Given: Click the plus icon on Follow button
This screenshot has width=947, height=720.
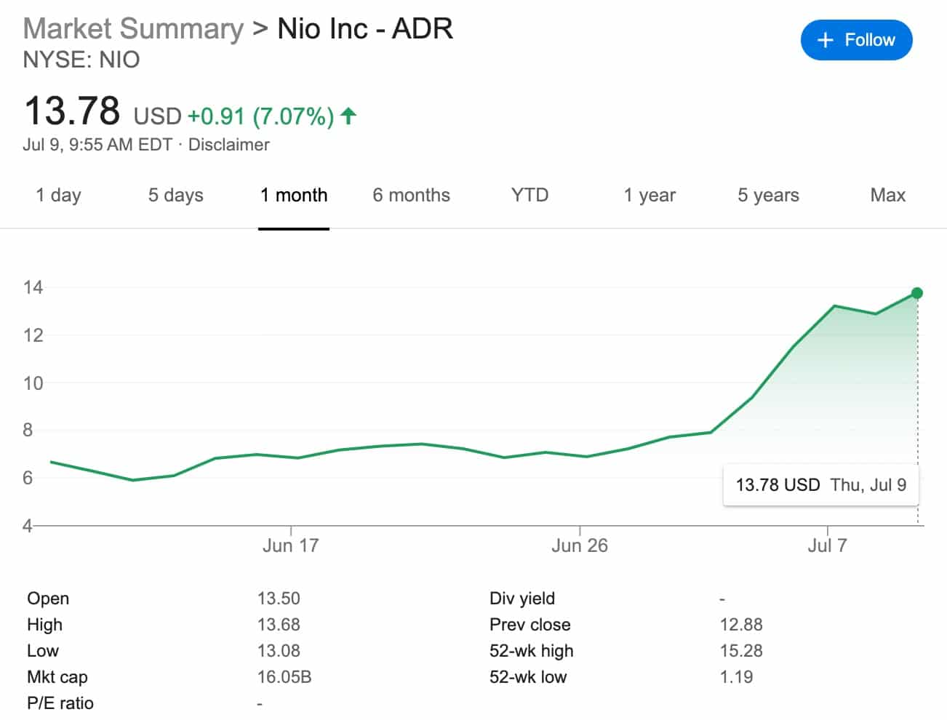Looking at the screenshot, I should click(826, 40).
